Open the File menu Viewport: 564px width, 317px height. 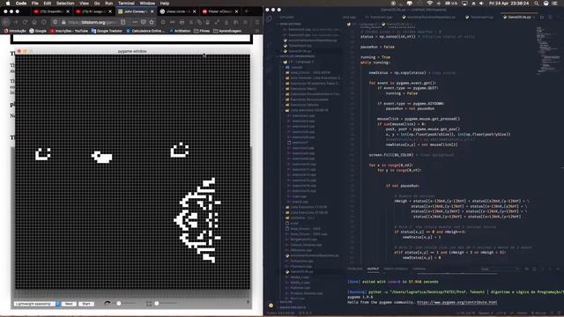35,4
